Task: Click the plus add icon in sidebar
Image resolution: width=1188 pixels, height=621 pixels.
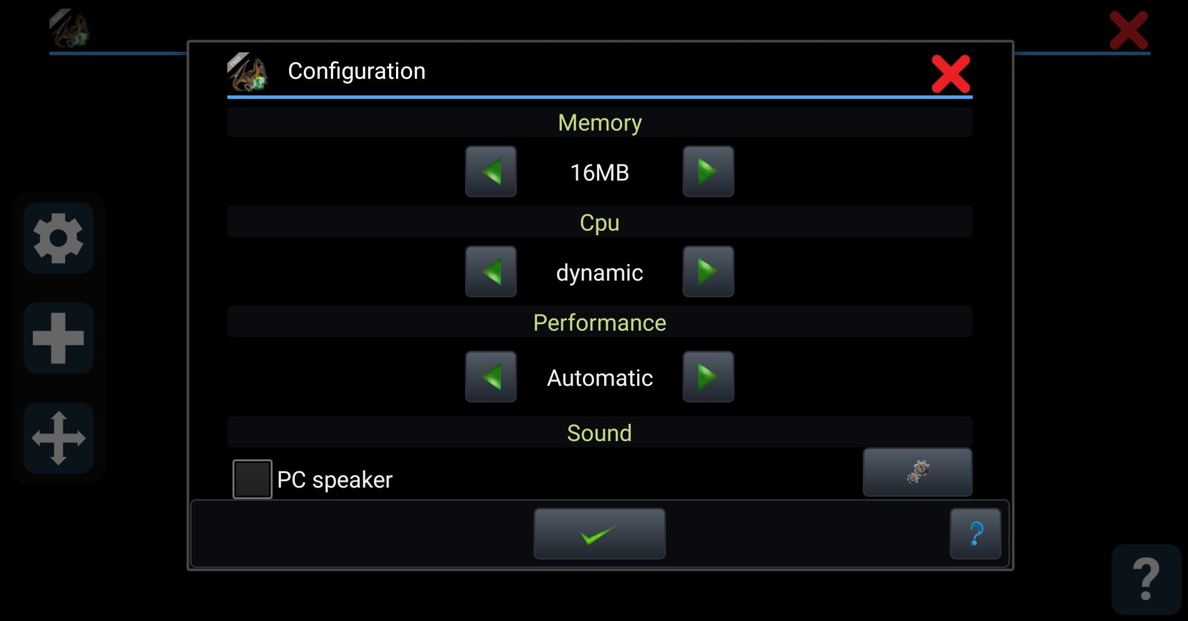Action: click(x=59, y=338)
